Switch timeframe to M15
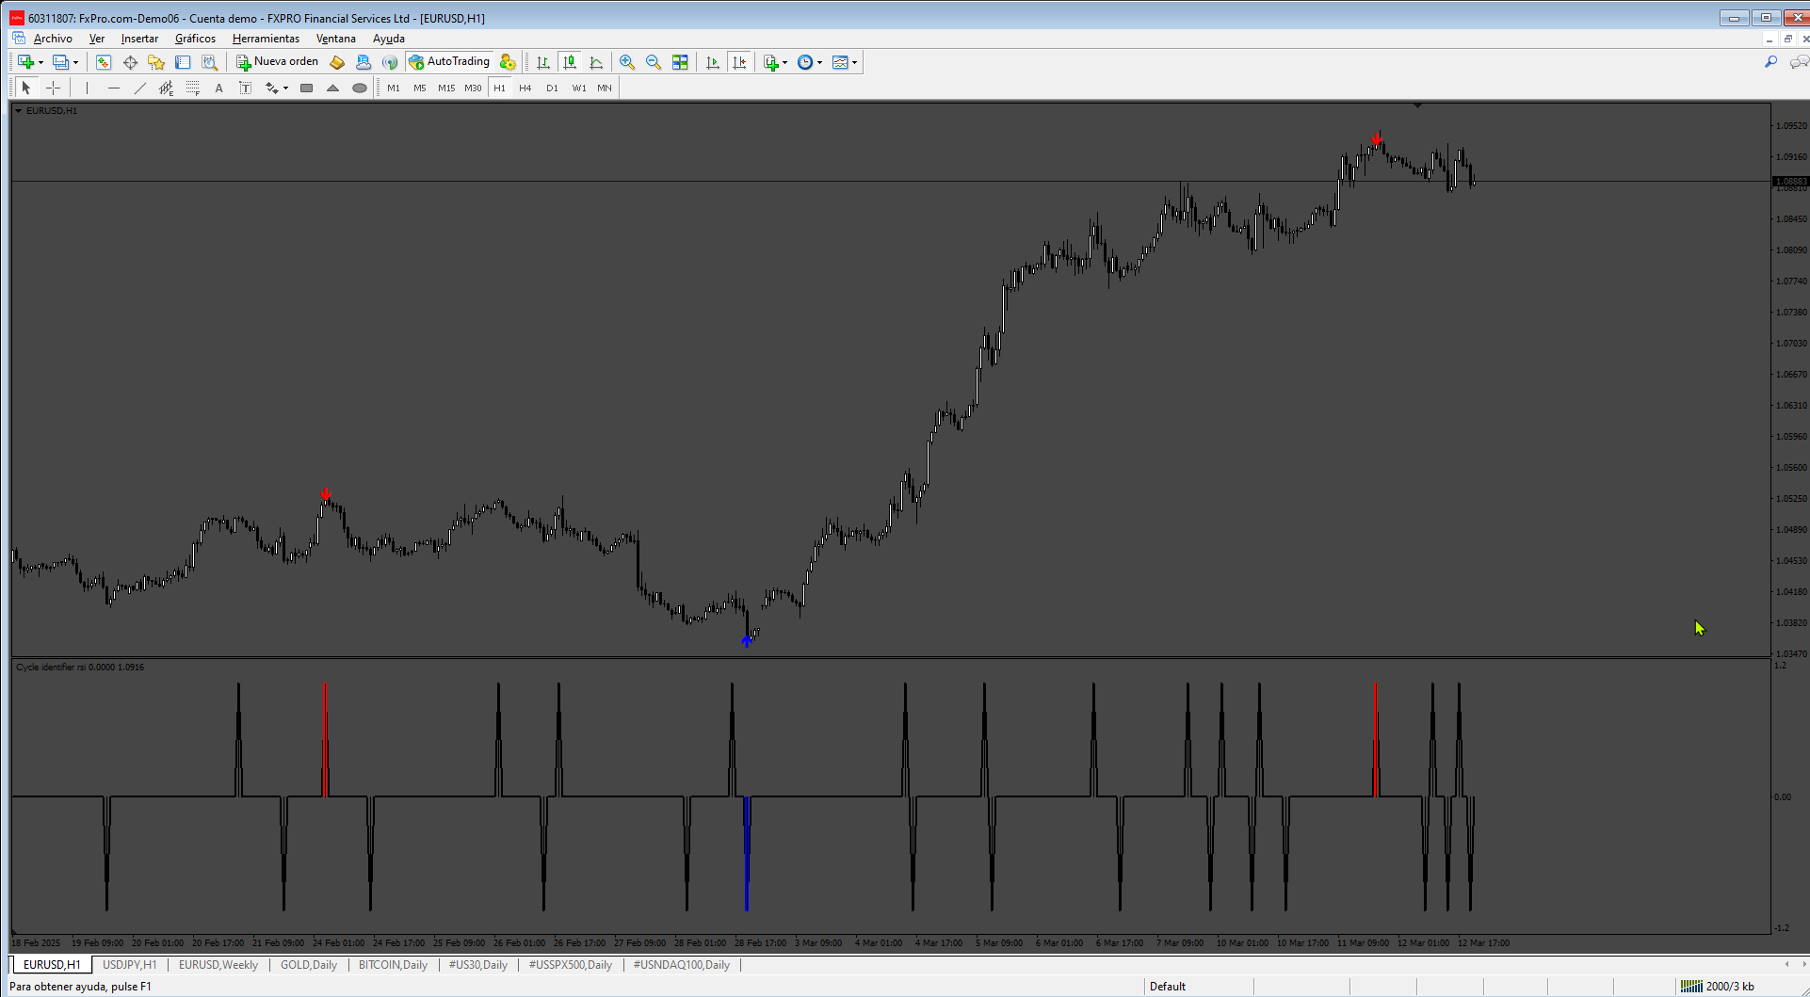1810x997 pixels. 446,88
